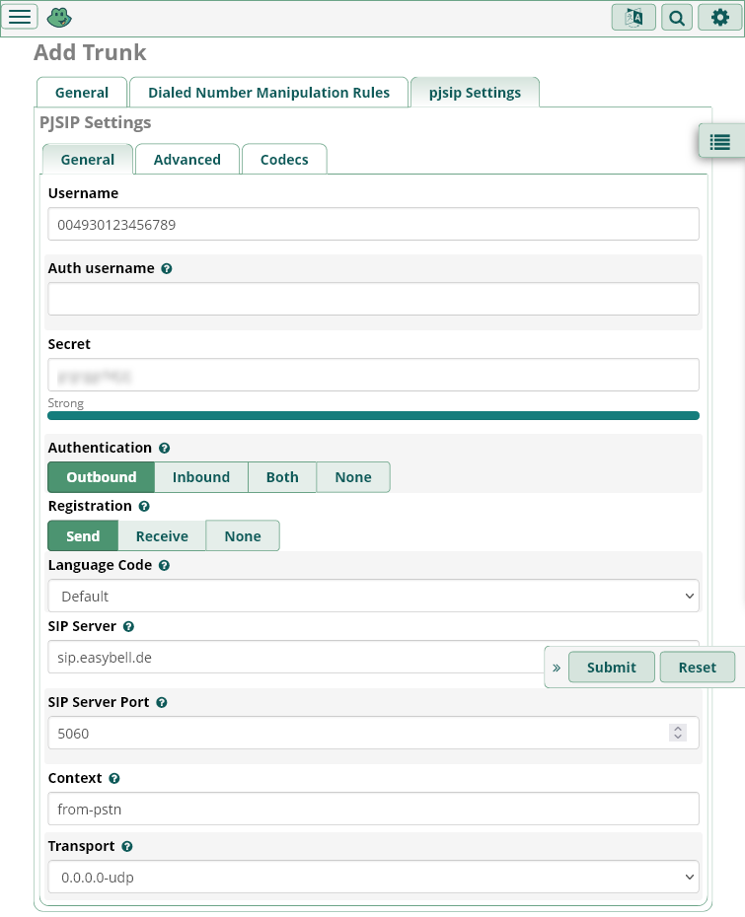745x917 pixels.
Task: Click the SIP Server Port stepper arrows
Action: pos(677,733)
